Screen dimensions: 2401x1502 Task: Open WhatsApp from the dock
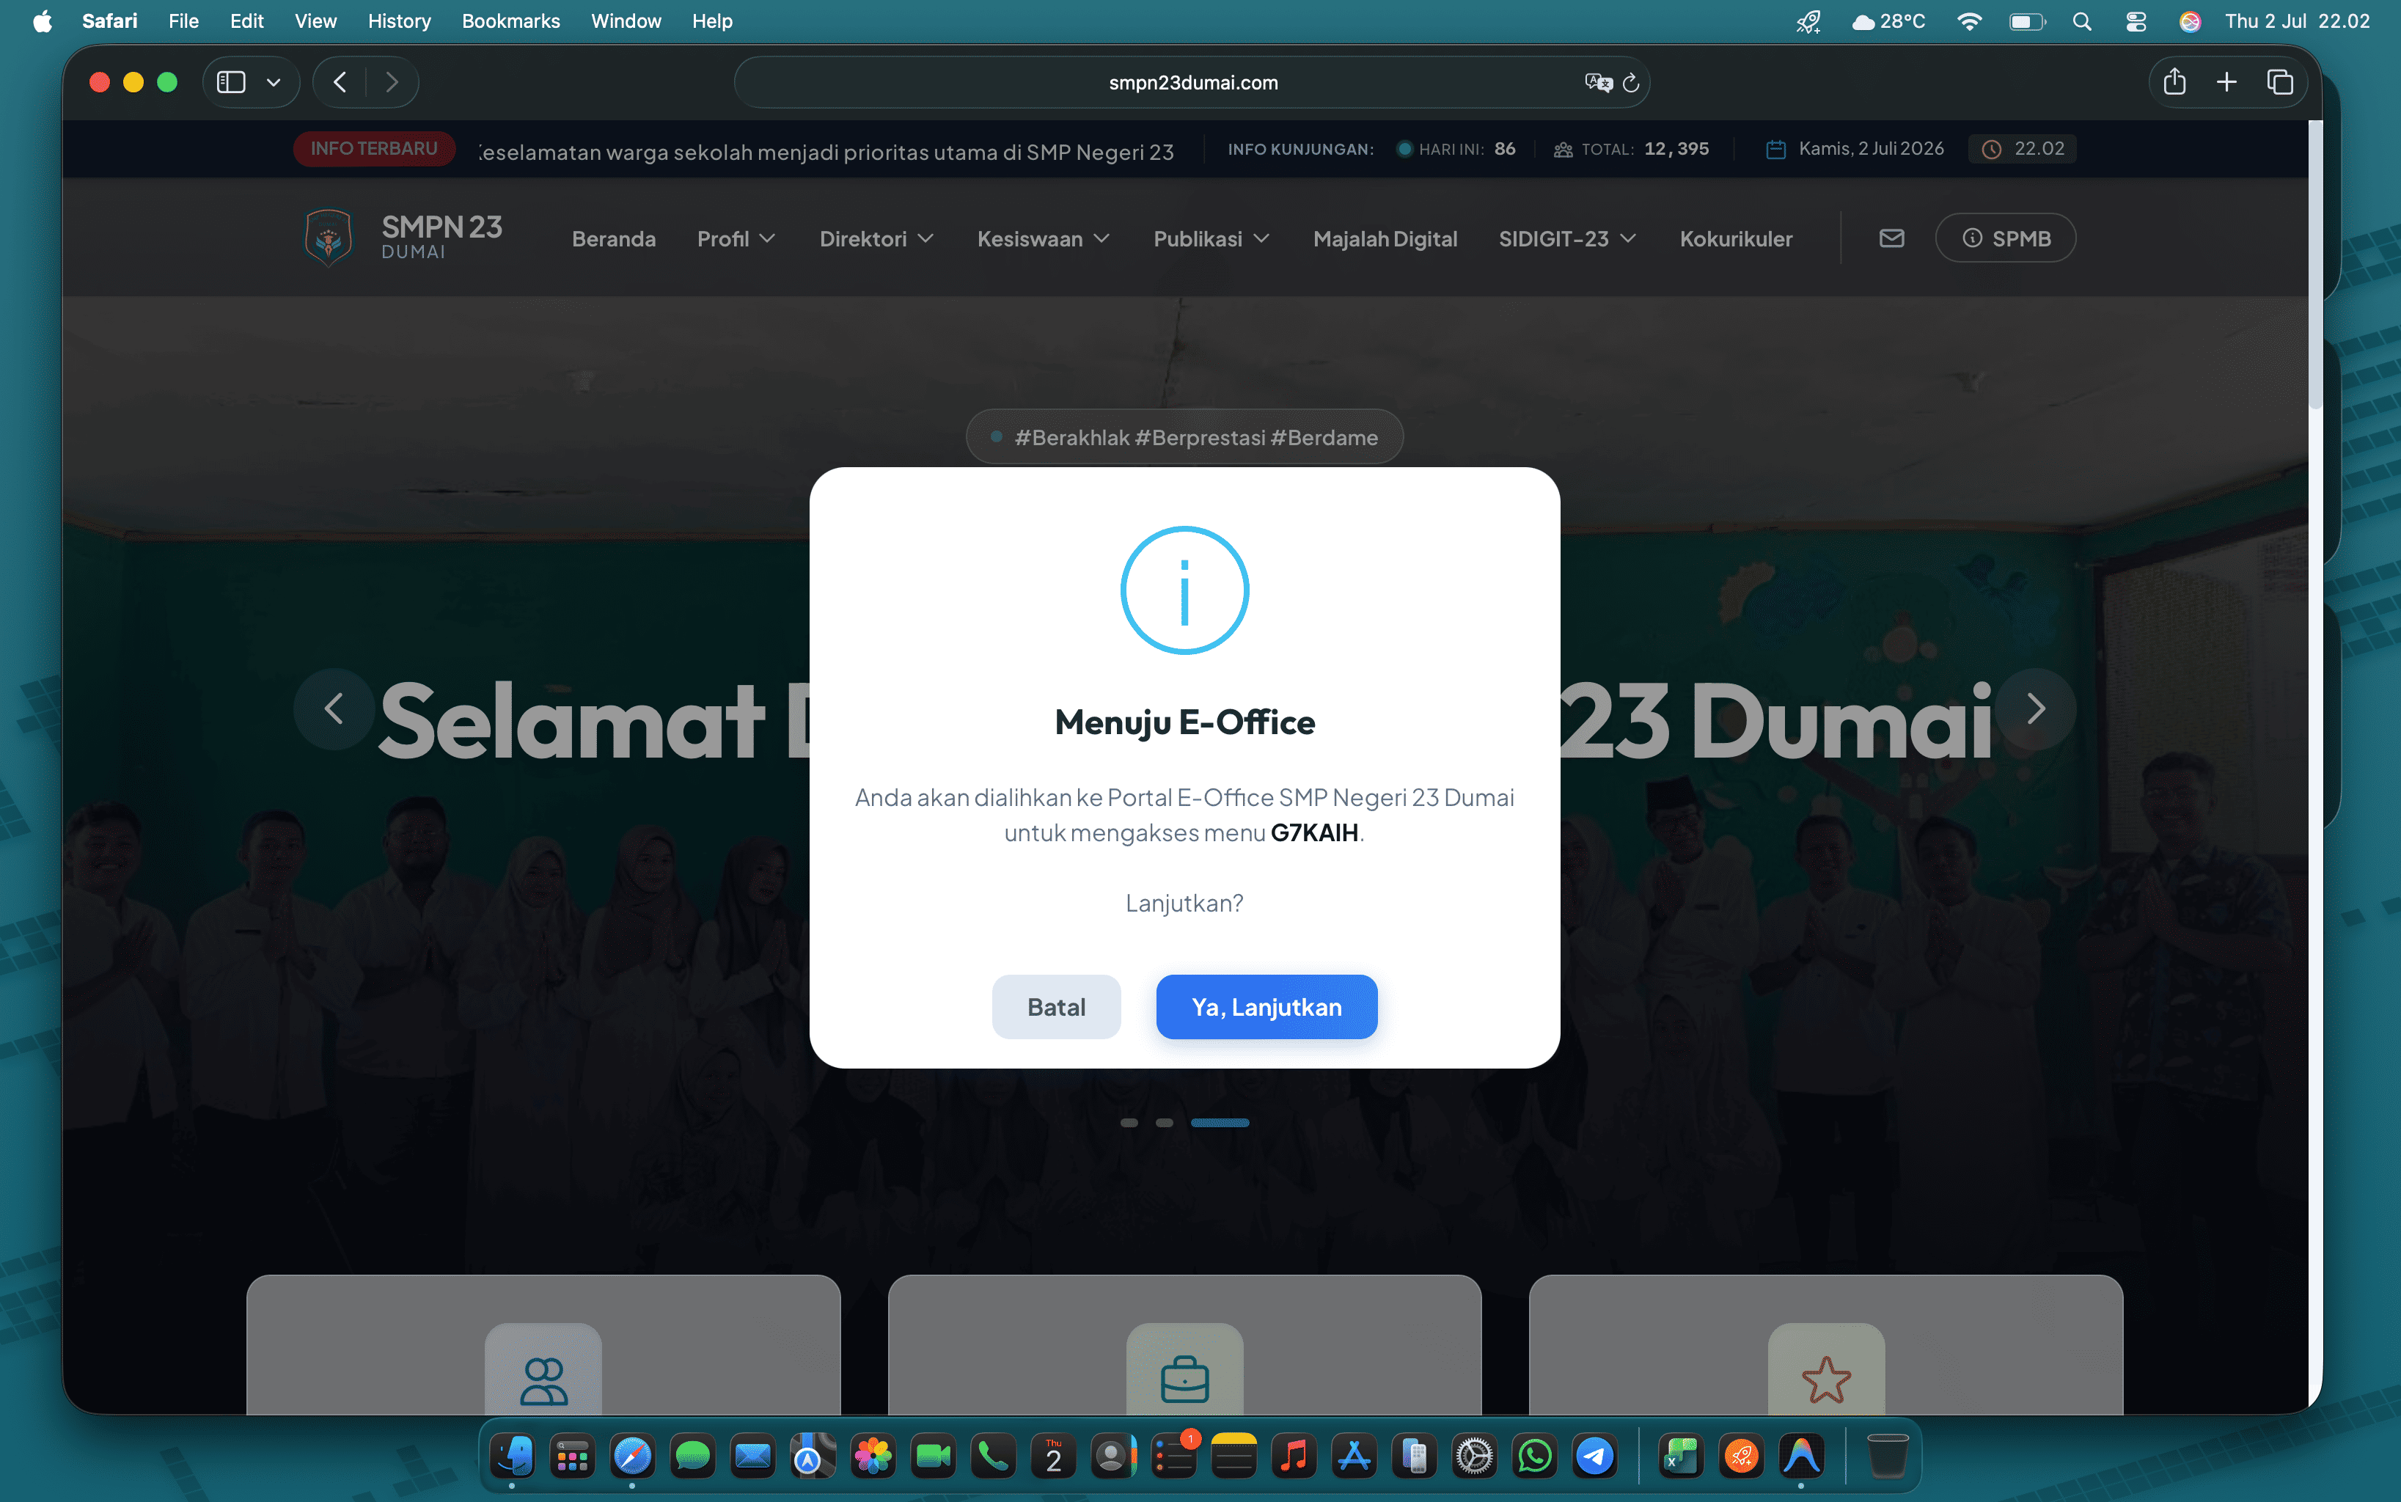coord(1535,1457)
